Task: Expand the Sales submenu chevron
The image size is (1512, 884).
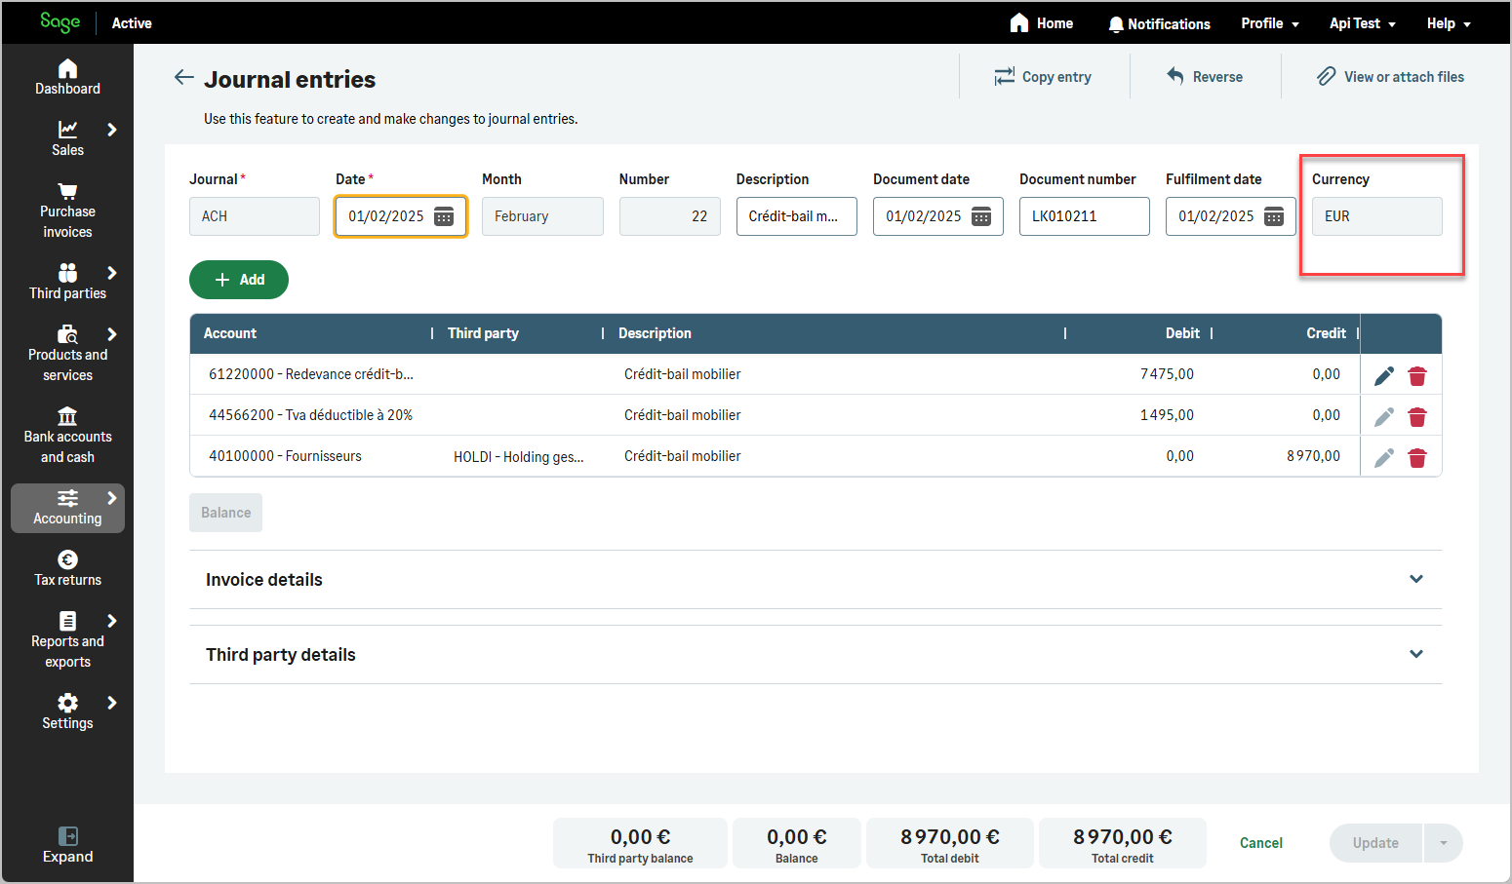Action: (112, 130)
